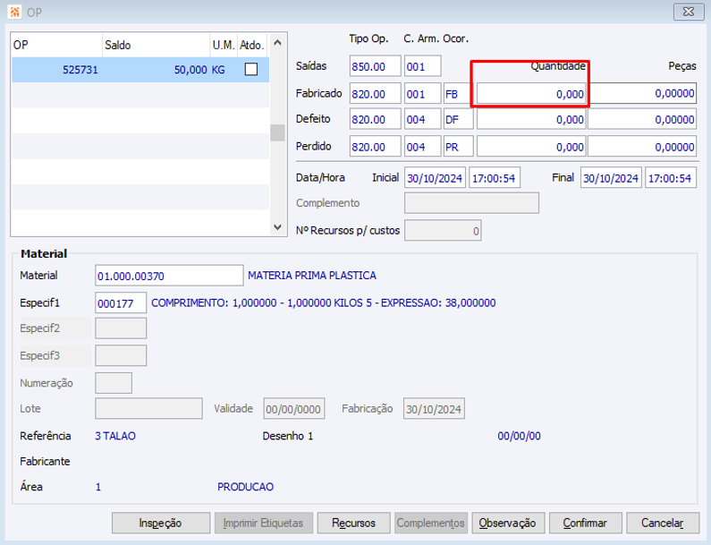Click the Inicial date field
The image size is (711, 545).
(x=435, y=177)
